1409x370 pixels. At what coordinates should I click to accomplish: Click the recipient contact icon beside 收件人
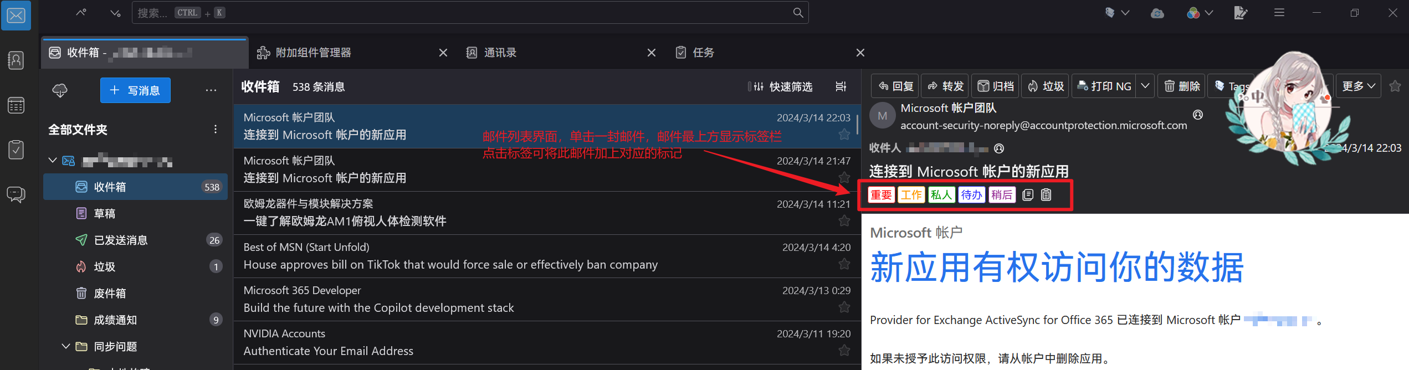[999, 148]
